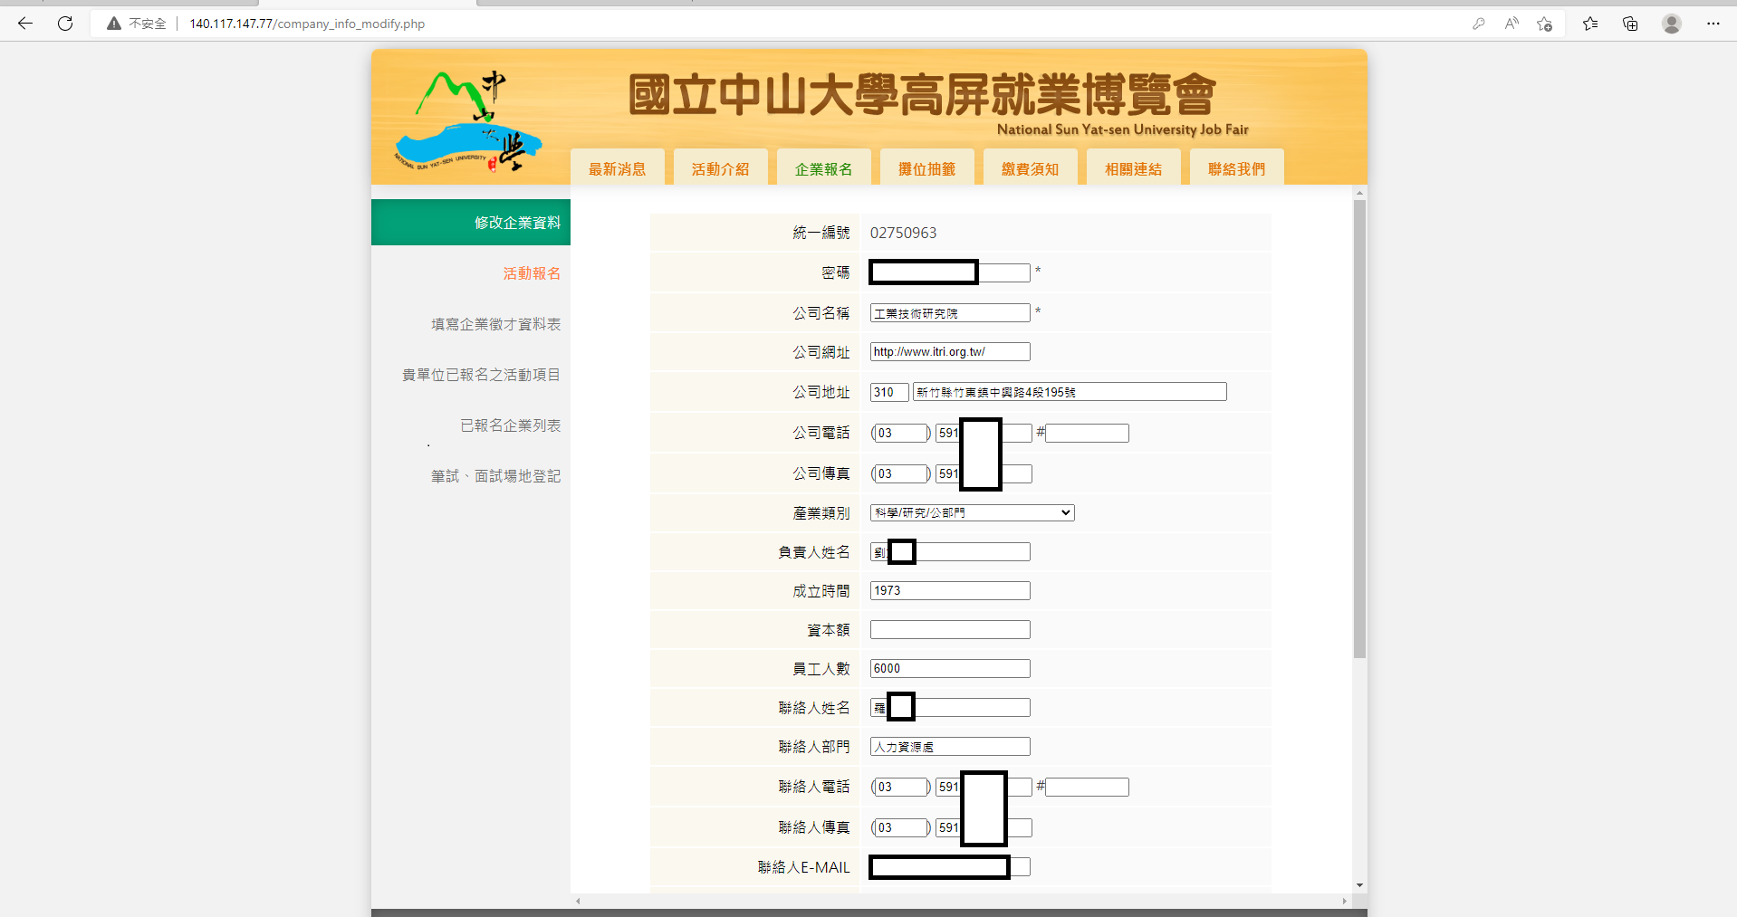Open the Favorites list icon
Viewport: 1737px width, 917px height.
click(1590, 24)
